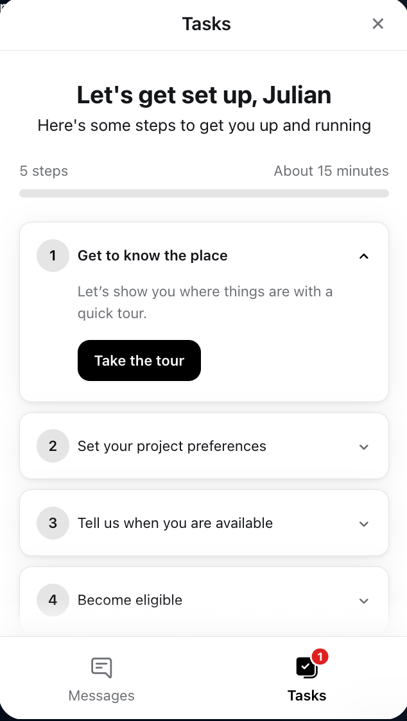Viewport: 407px width, 721px height.
Task: Click the setup progress bar
Action: 203,193
